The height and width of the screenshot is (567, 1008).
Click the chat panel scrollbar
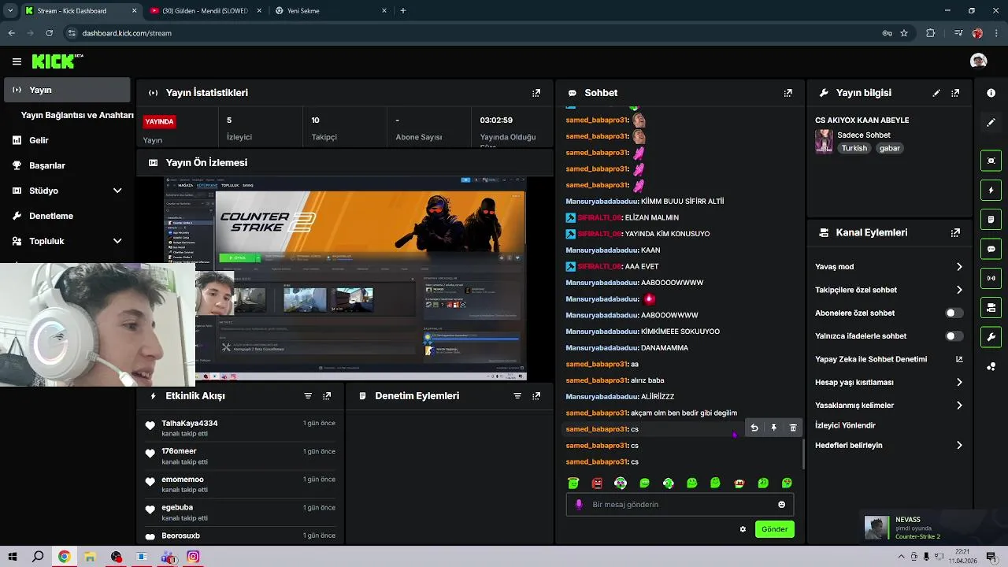point(802,453)
